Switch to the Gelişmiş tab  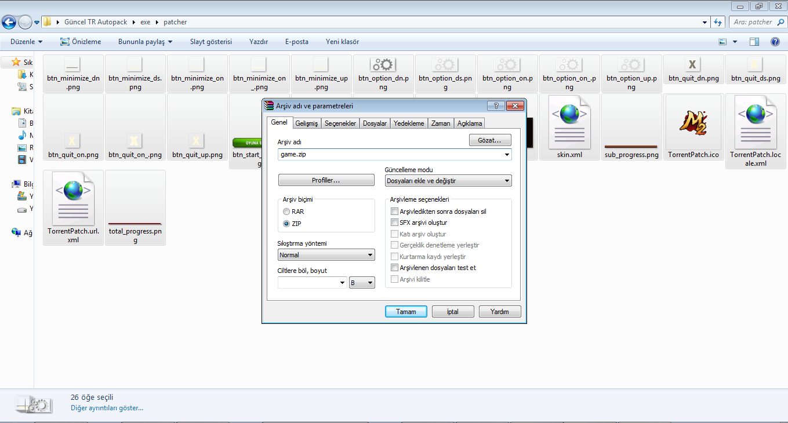pos(306,123)
